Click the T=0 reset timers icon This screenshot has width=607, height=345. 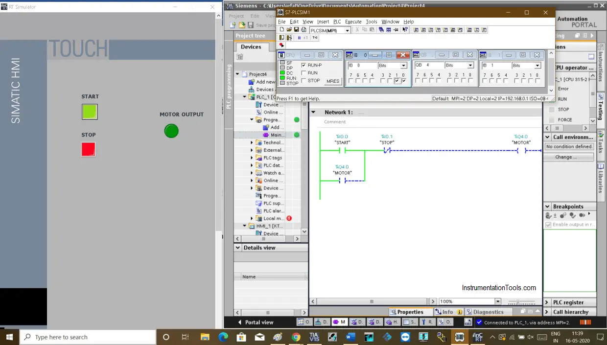coord(315,38)
